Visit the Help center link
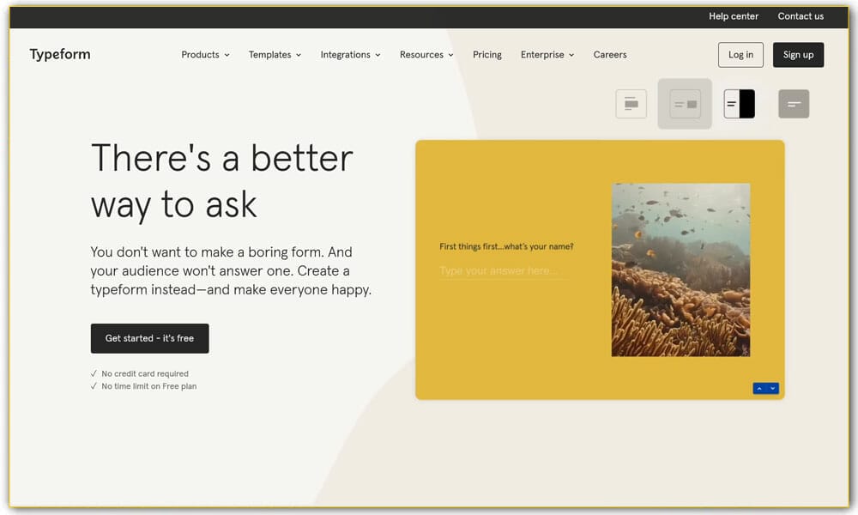Viewport: 858px width, 515px height. tap(734, 15)
